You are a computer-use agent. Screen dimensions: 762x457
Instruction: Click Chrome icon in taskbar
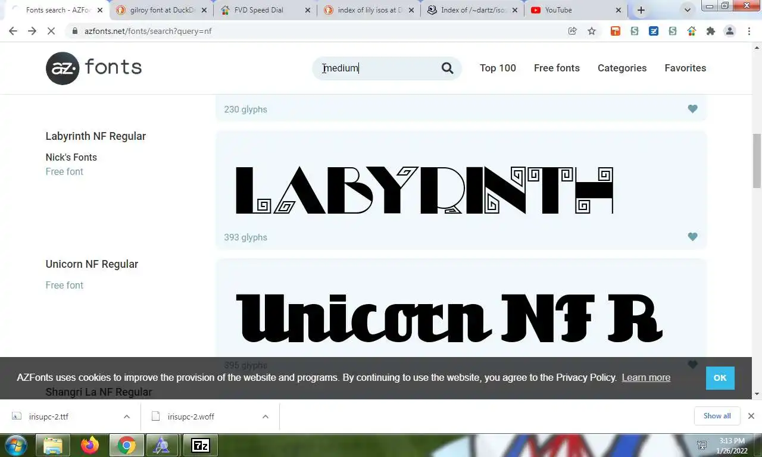[126, 445]
